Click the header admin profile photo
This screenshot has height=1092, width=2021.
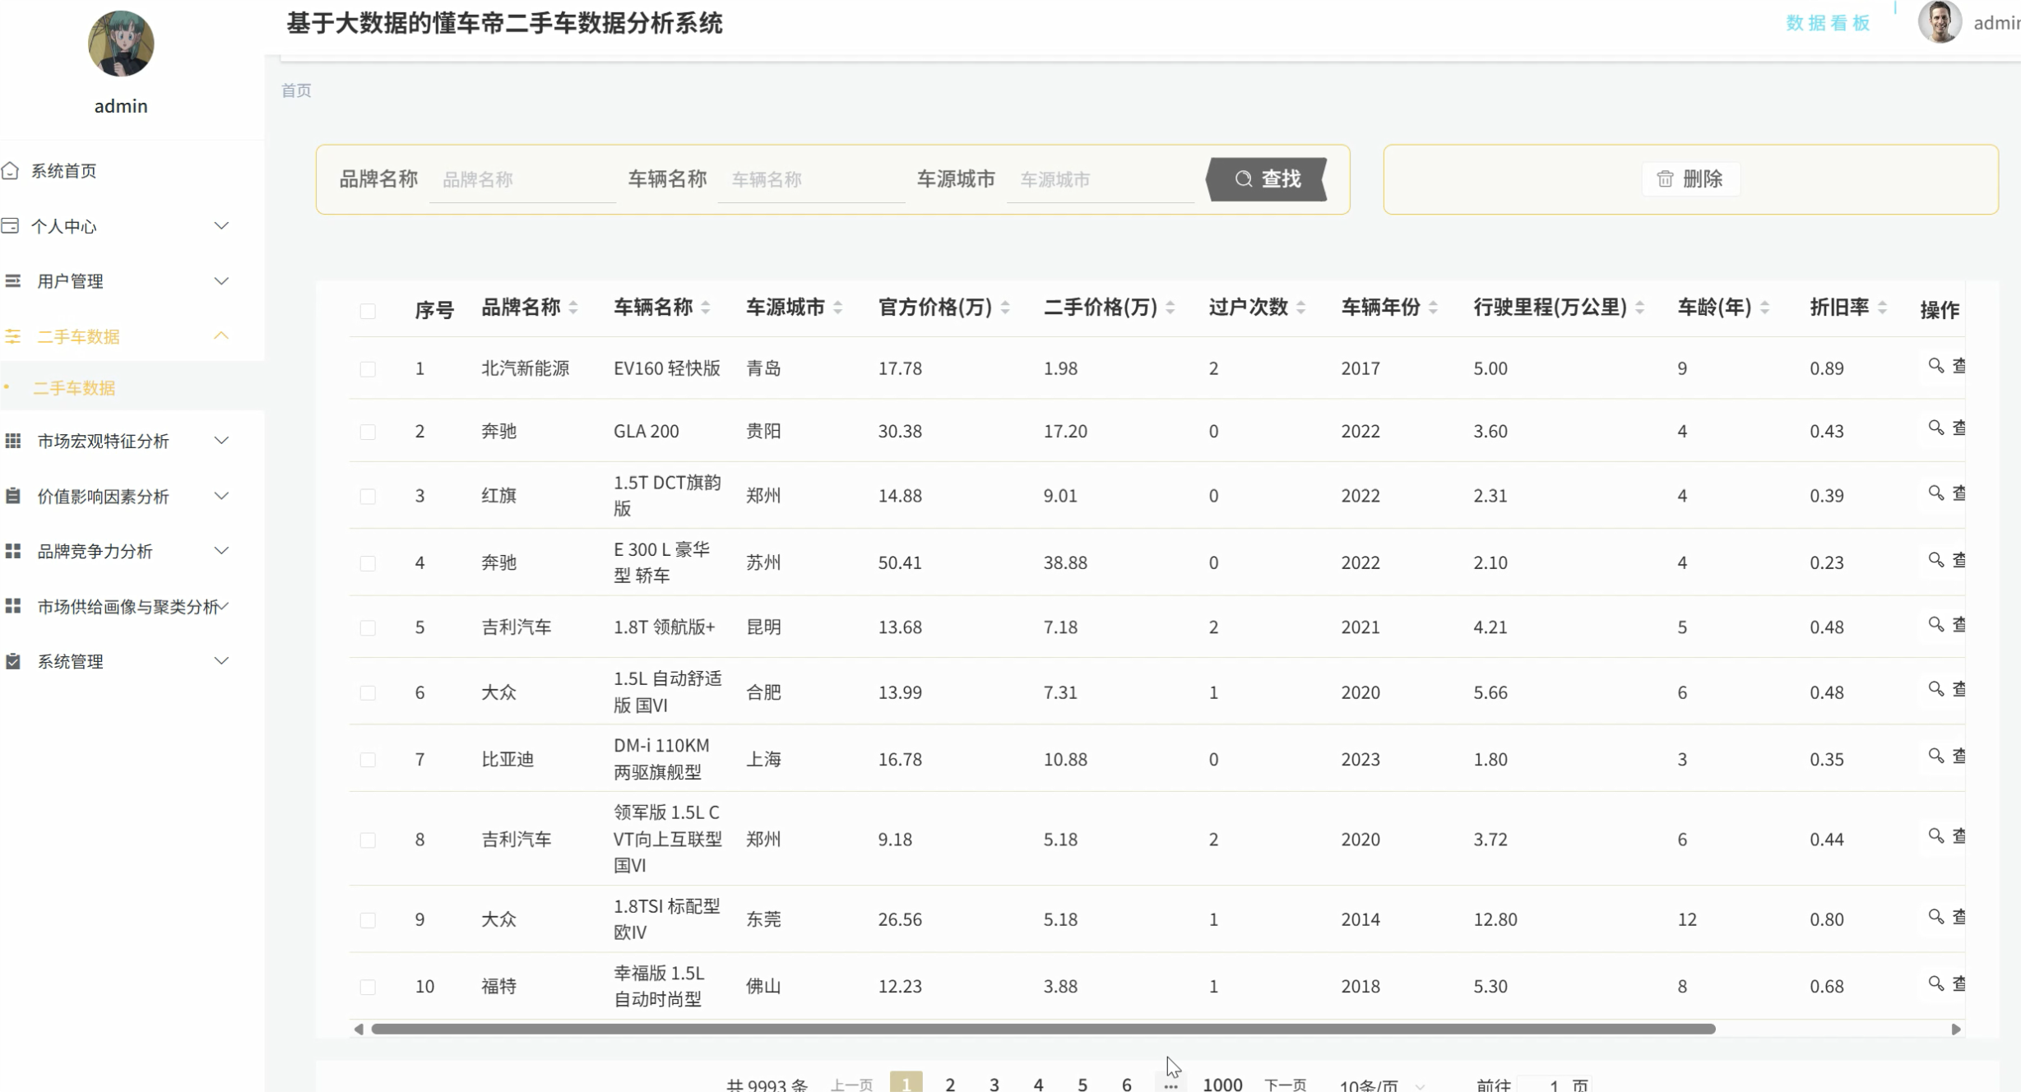click(1940, 21)
